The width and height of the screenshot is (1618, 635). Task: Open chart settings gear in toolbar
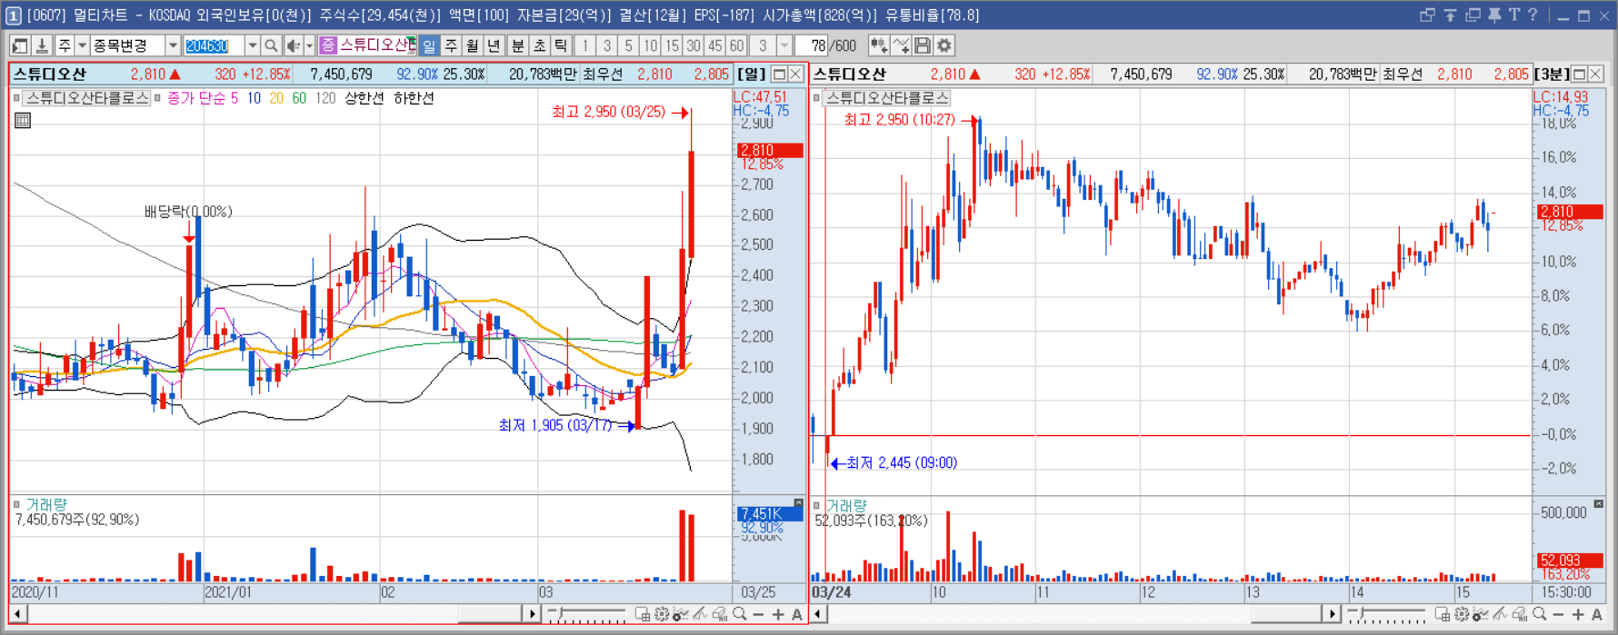point(944,45)
